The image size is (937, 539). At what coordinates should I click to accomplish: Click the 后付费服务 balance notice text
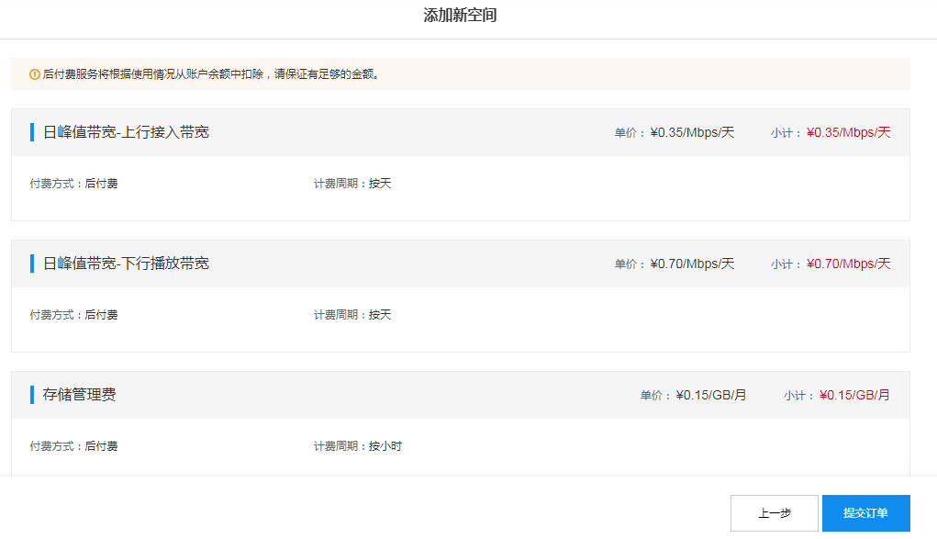point(211,74)
